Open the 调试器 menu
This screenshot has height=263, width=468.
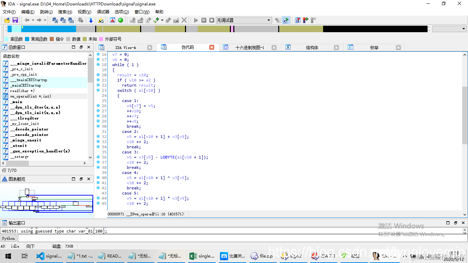(x=103, y=12)
